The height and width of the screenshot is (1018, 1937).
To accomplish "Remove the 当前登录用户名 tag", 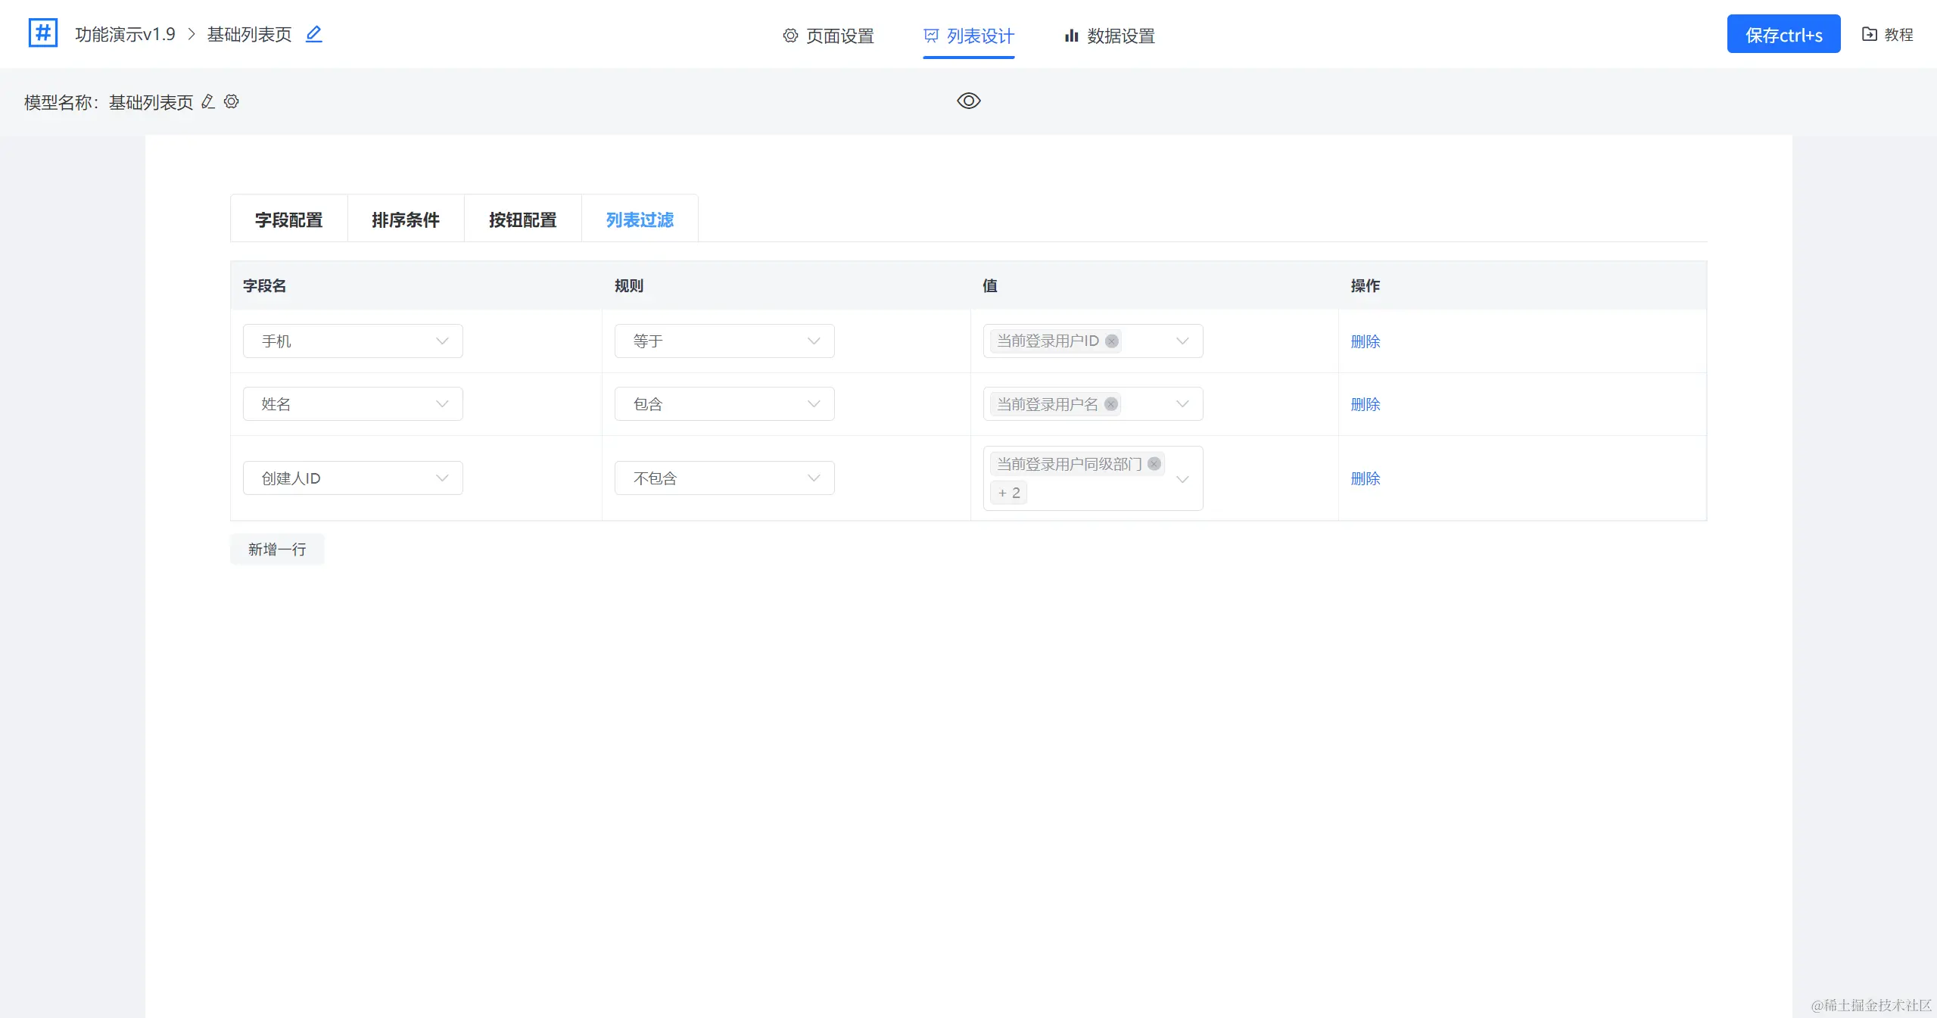I will (x=1110, y=404).
